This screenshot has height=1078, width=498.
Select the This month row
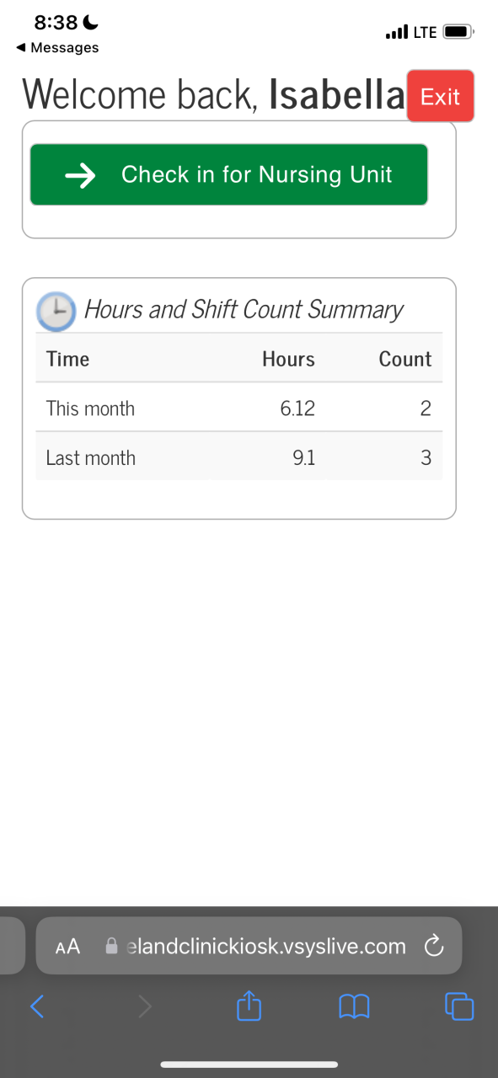pyautogui.click(x=239, y=408)
